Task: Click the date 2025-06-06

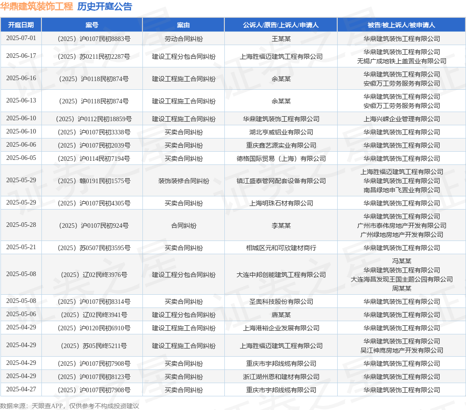Action: pyautogui.click(x=21, y=145)
